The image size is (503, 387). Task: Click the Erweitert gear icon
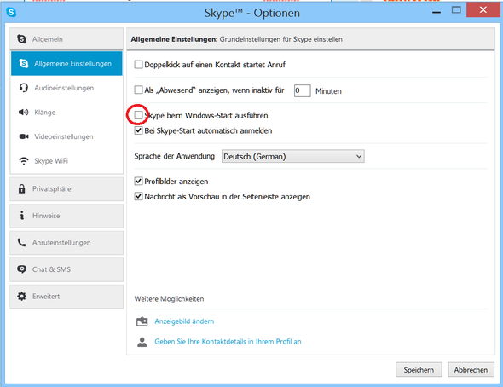tap(22, 297)
